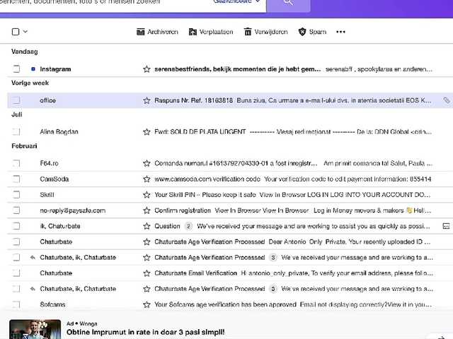Select the CamSoda email checkbox
Image resolution: width=453 pixels, height=339 pixels.
point(16,179)
